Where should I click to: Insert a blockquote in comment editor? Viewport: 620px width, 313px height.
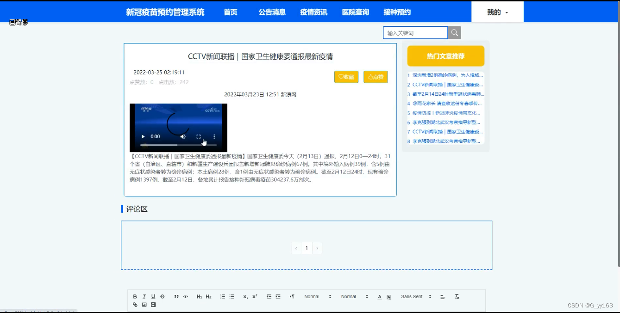tap(176, 296)
